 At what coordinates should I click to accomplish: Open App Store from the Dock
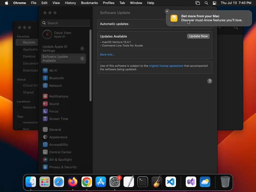(x=101, y=182)
